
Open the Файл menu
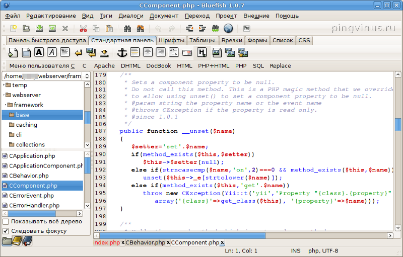click(13, 16)
